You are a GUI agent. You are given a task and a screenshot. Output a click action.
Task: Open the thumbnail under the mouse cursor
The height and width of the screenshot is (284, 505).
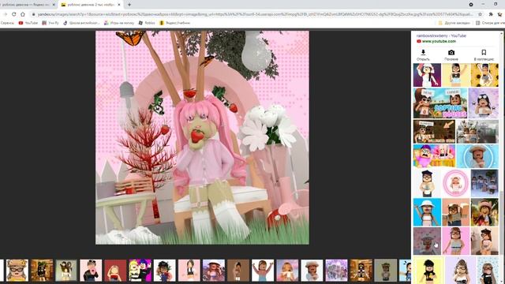pyautogui.click(x=427, y=241)
